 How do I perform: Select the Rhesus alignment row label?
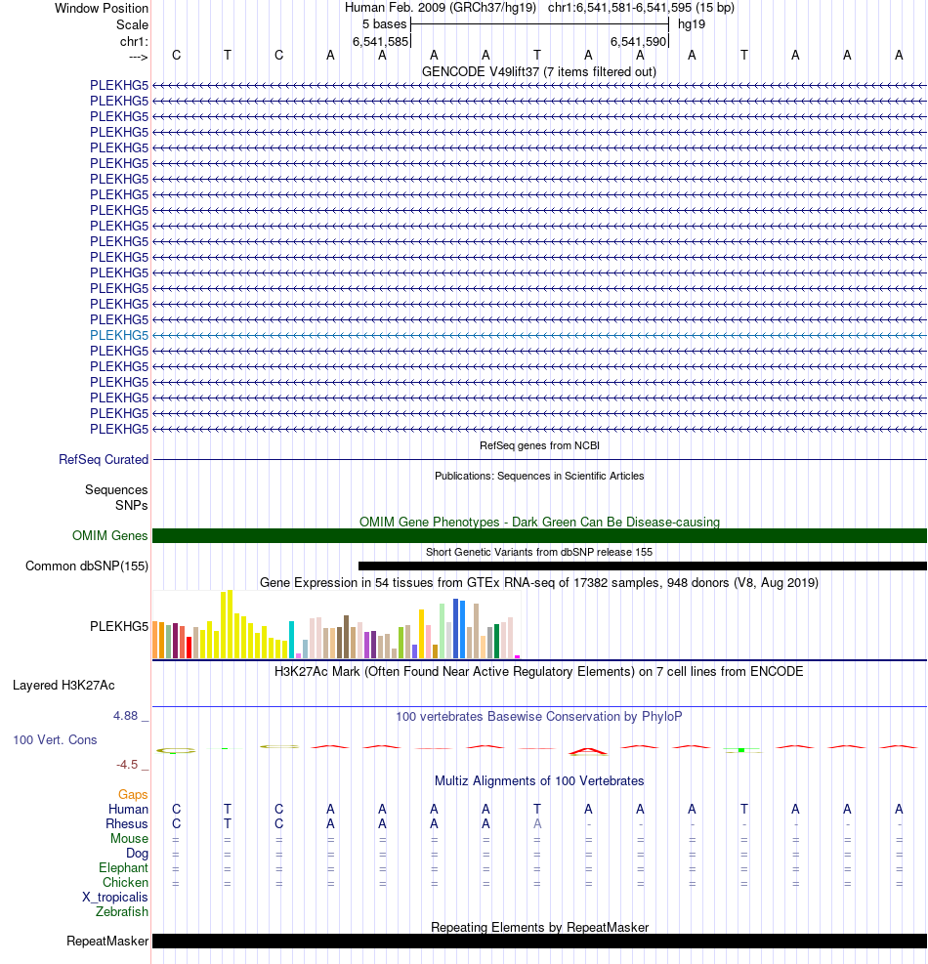tap(127, 823)
